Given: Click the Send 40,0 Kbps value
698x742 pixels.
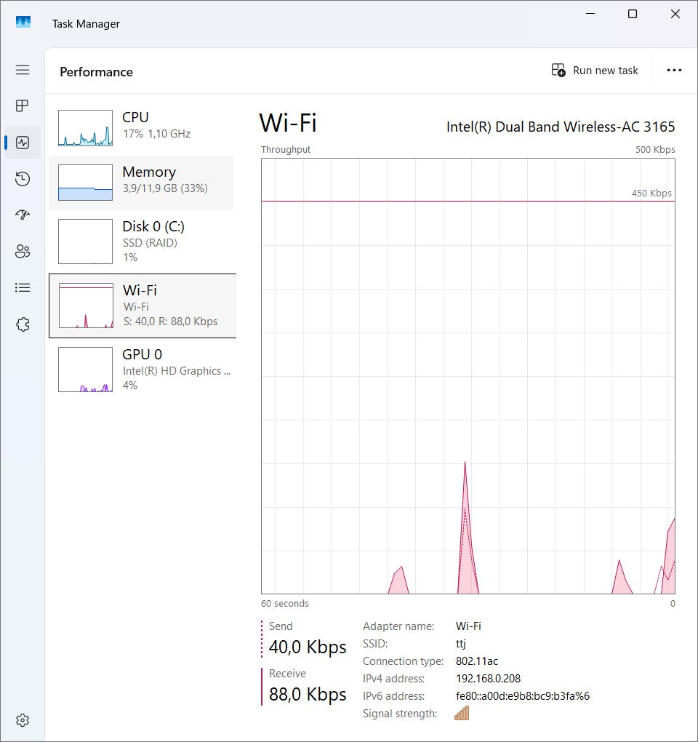Looking at the screenshot, I should click(x=308, y=647).
